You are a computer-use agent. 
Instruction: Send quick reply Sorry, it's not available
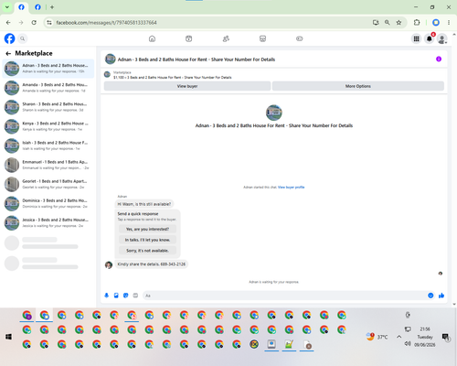point(147,251)
